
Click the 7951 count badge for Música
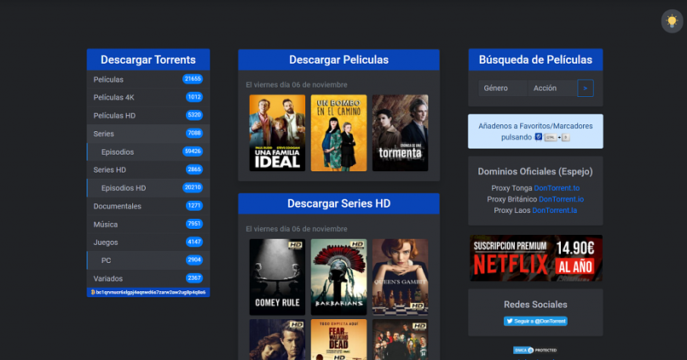click(x=194, y=224)
